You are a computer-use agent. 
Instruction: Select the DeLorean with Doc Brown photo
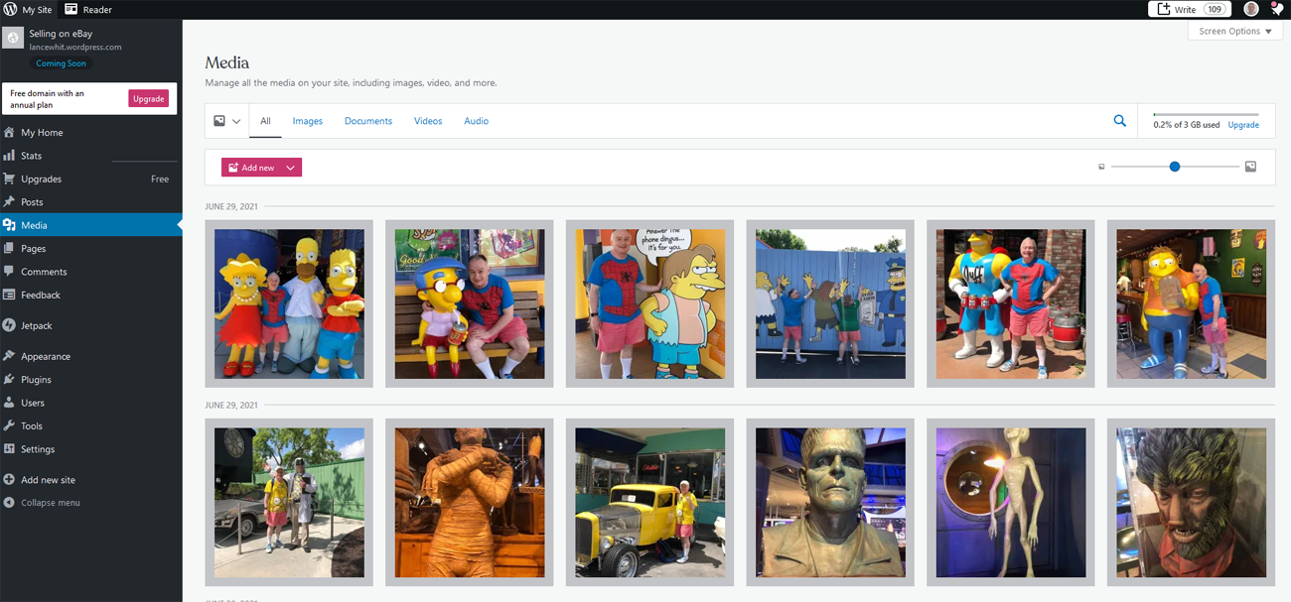point(289,502)
